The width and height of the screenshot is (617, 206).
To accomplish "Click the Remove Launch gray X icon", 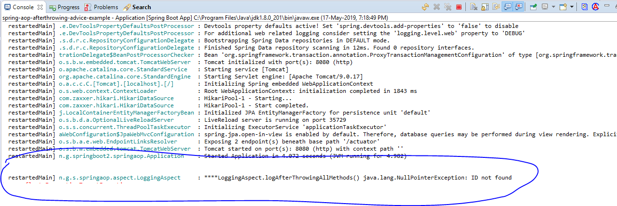I will click(x=436, y=7).
